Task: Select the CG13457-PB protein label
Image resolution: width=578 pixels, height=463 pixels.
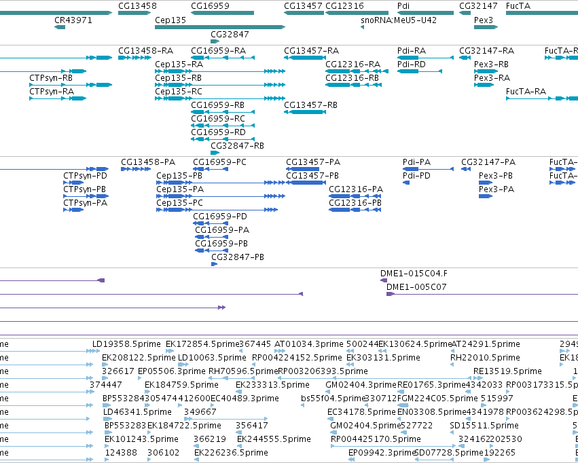Action: 312,176
